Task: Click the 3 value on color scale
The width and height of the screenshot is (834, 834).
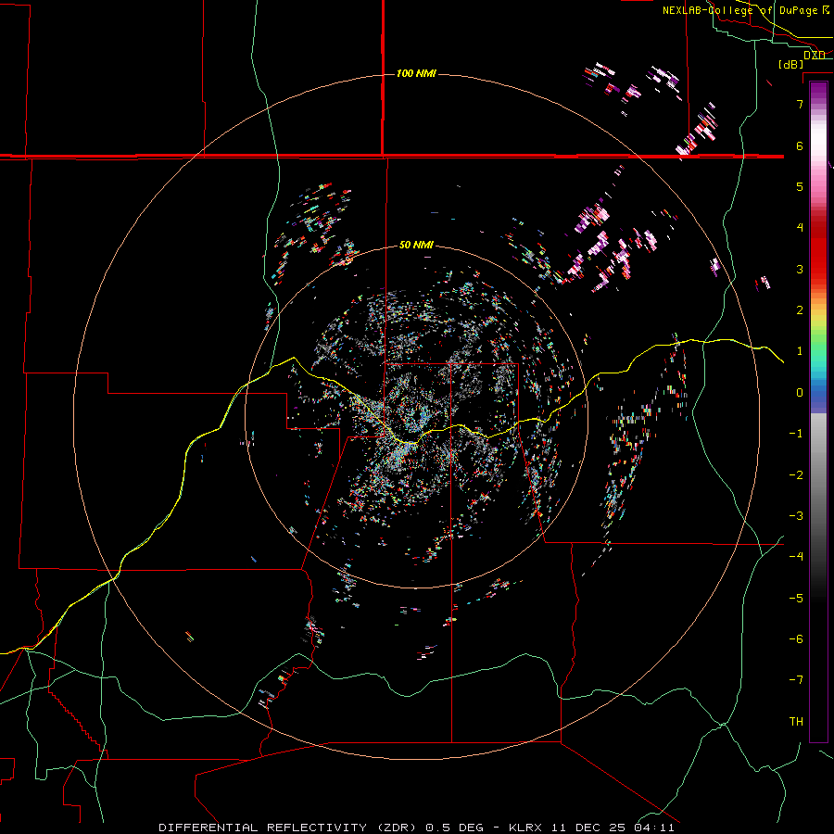Action: coord(800,269)
